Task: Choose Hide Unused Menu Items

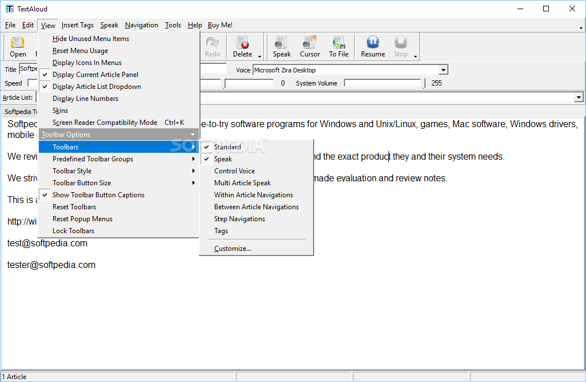Action: 119,39
